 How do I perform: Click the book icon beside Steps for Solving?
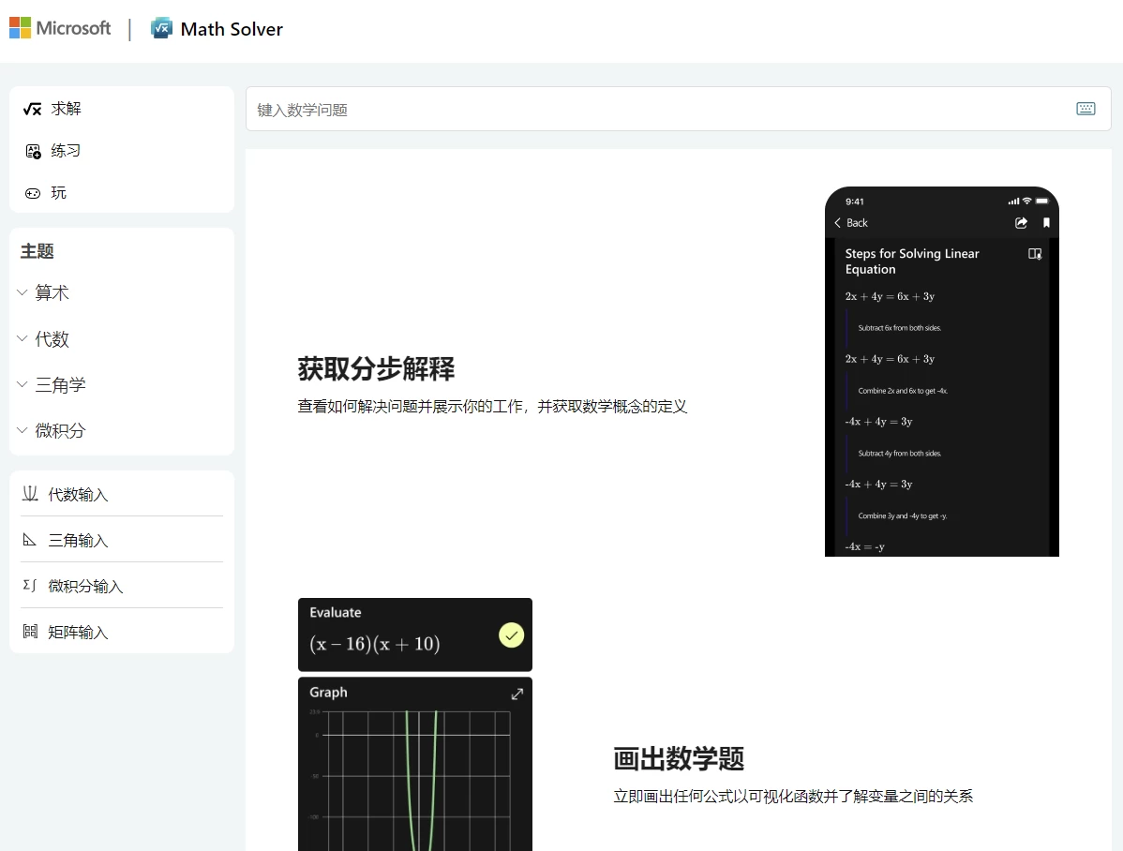[1035, 254]
